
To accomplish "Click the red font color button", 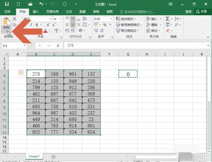I will [45, 31].
